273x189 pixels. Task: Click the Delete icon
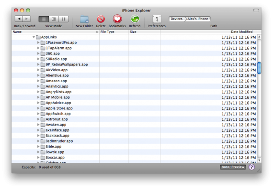click(101, 19)
